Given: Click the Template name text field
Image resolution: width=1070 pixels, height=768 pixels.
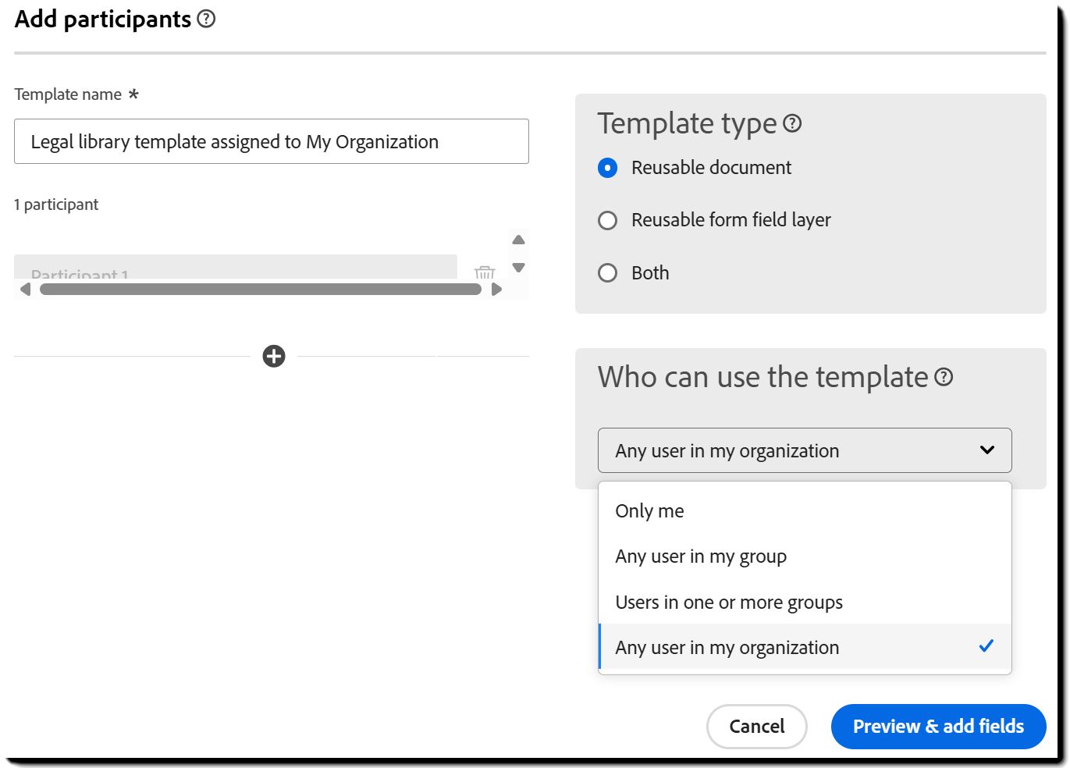Looking at the screenshot, I should [x=271, y=141].
